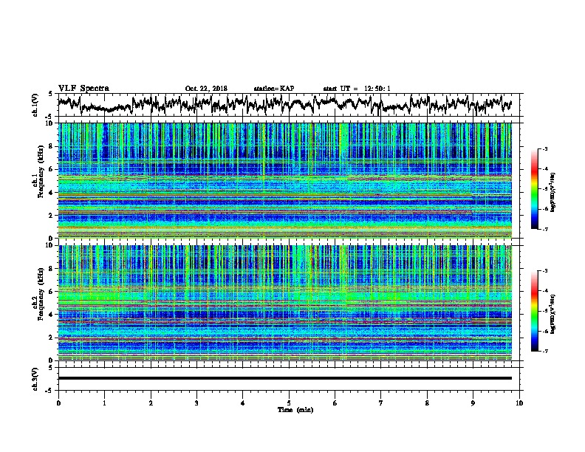Viewport: 585px width, 452px height.
Task: Click the ch.2 spectrogram color scale bar
Action: coord(534,311)
